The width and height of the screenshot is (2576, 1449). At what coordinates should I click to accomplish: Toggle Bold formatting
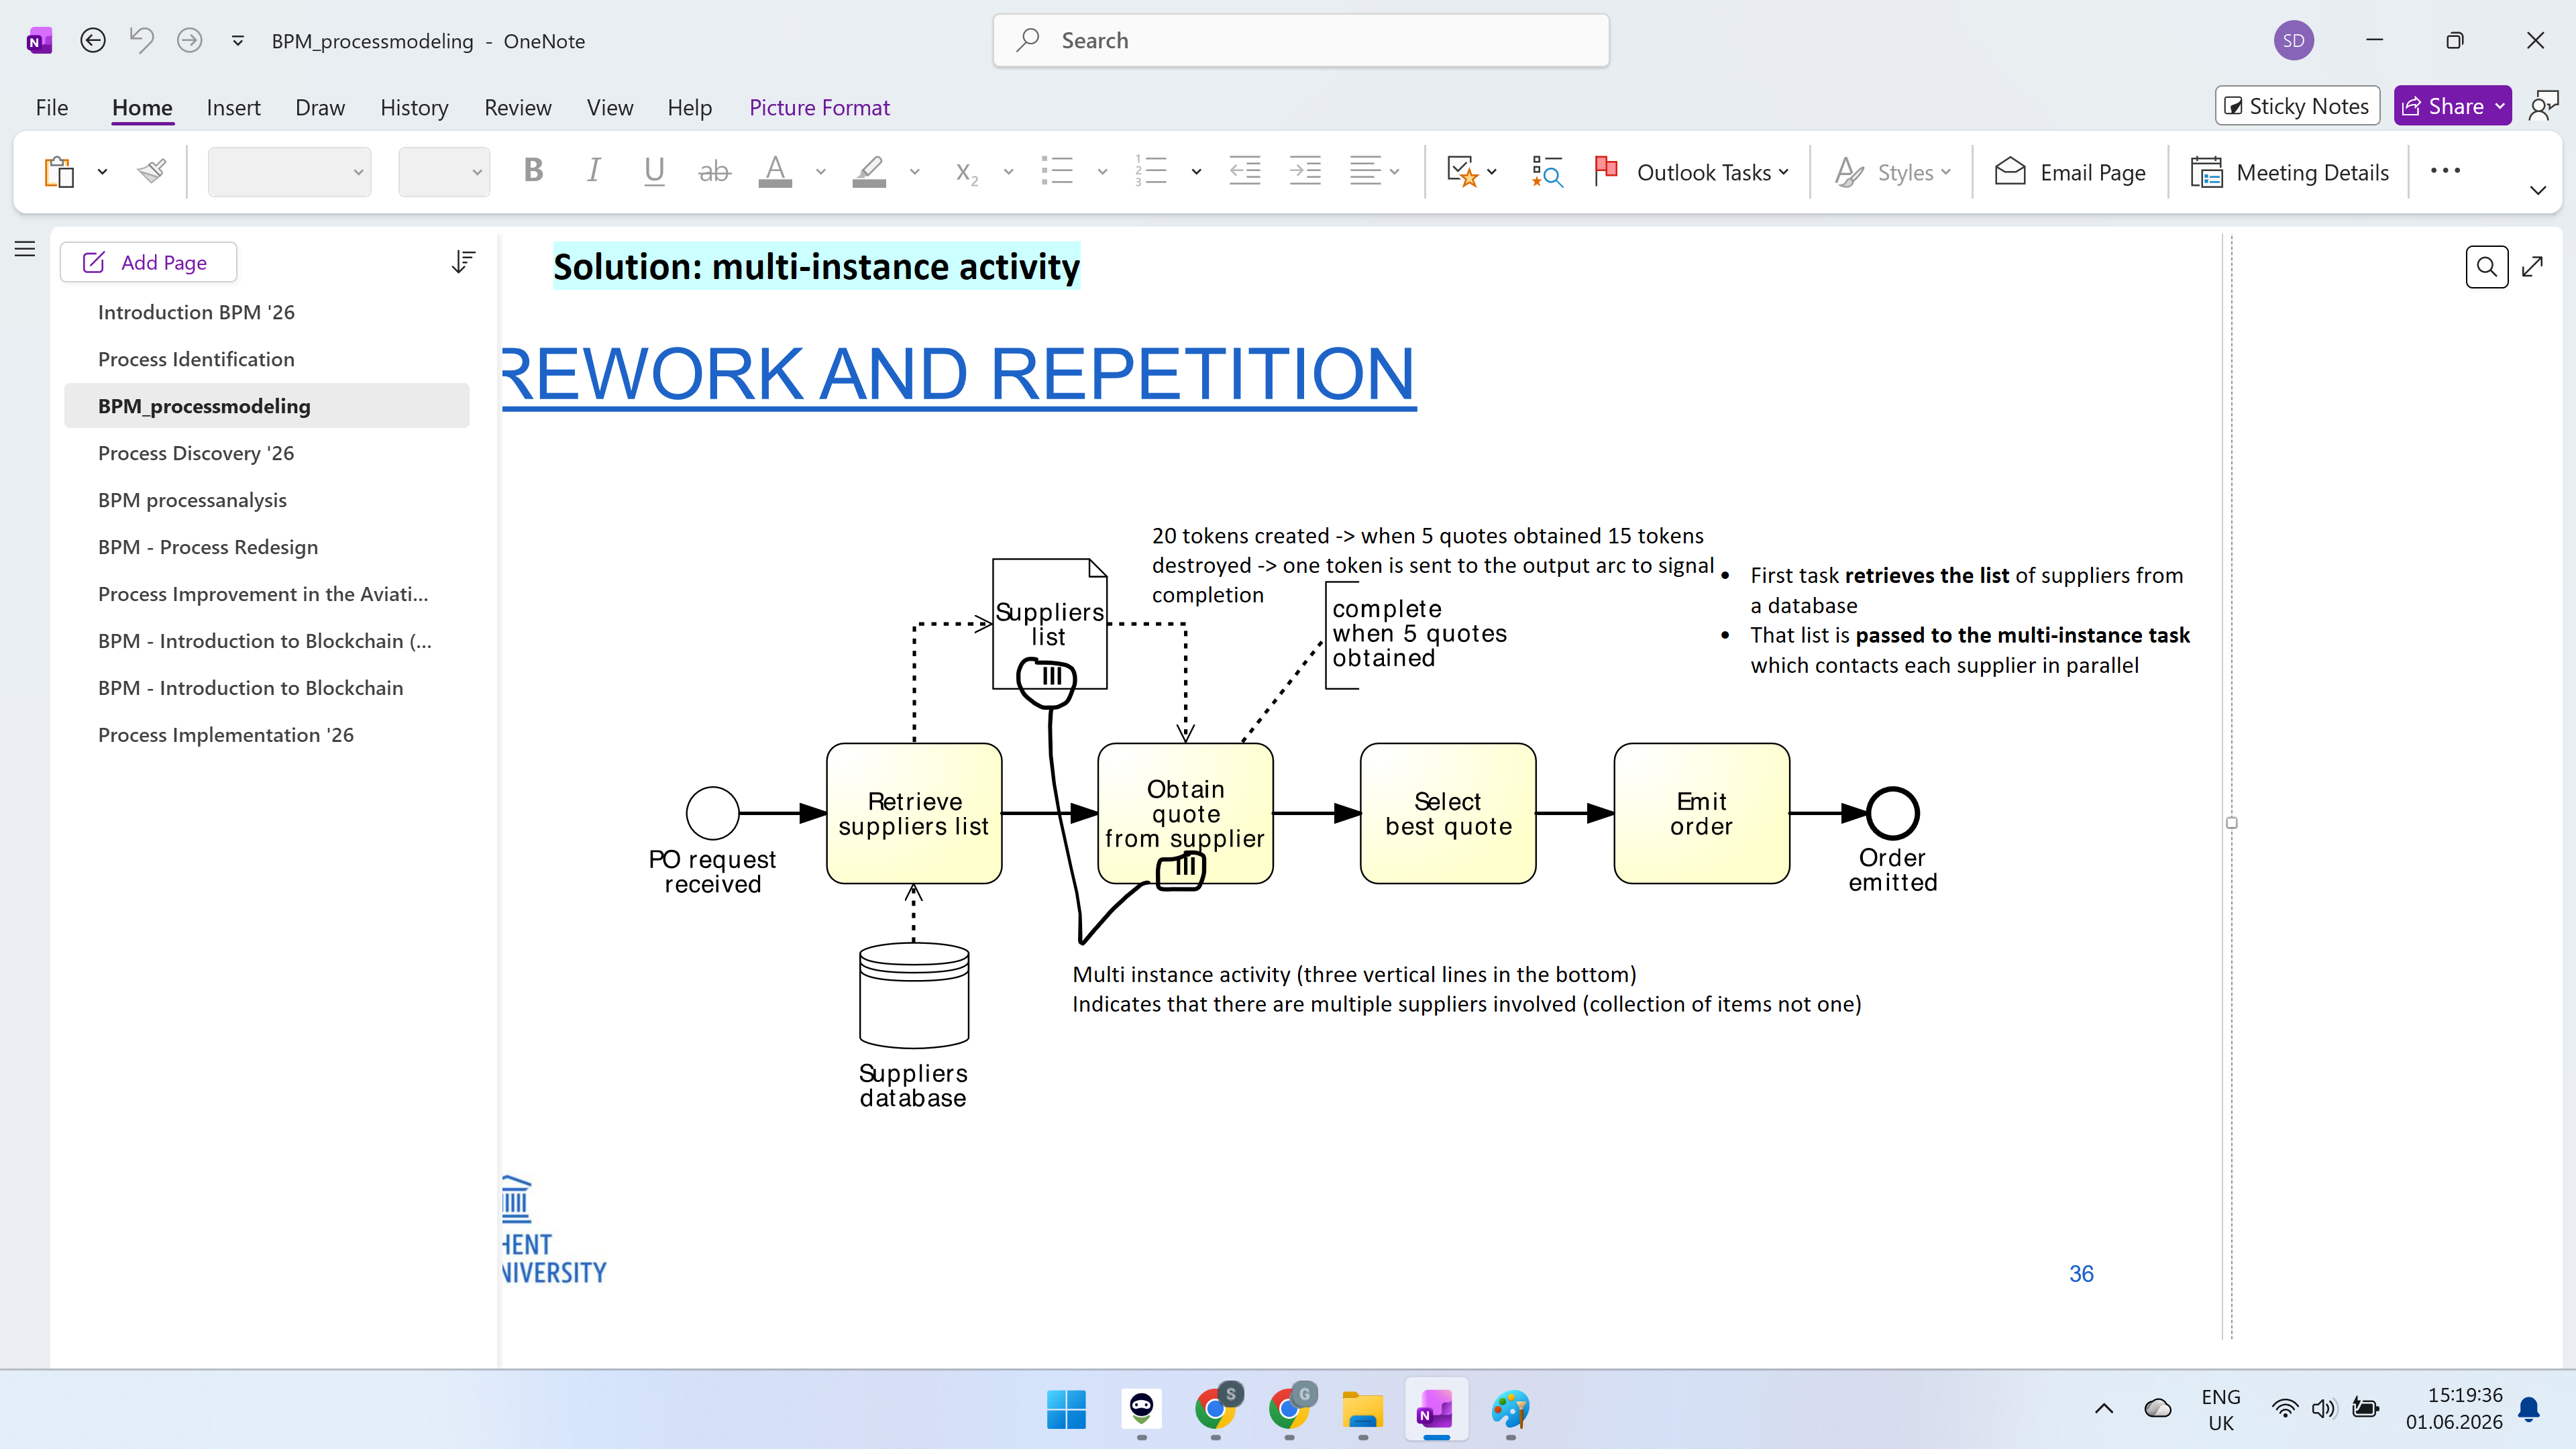tap(533, 171)
